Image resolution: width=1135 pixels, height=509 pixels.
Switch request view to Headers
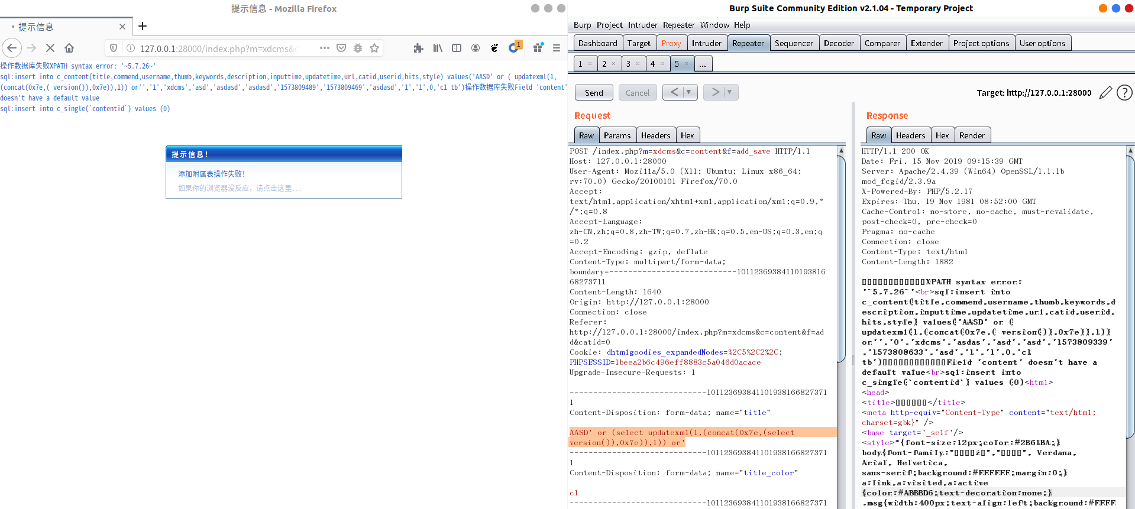(655, 135)
